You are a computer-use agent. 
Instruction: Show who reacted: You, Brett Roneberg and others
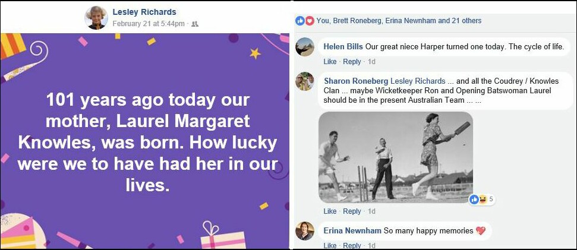click(399, 21)
